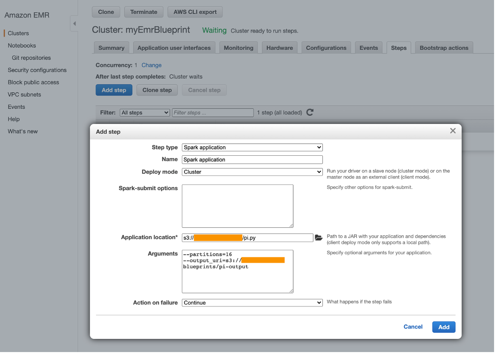Switch to the Monitoring tab

coord(238,47)
